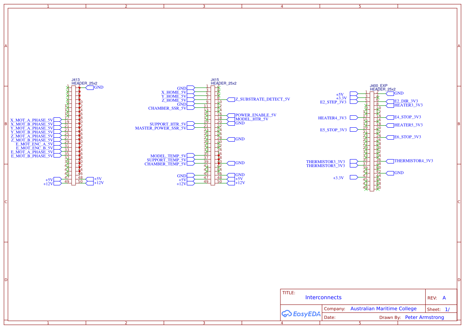This screenshot has width=465, height=329.
Task: Click the E_MOT_ENC_A_5V net label
Action: [x=34, y=144]
